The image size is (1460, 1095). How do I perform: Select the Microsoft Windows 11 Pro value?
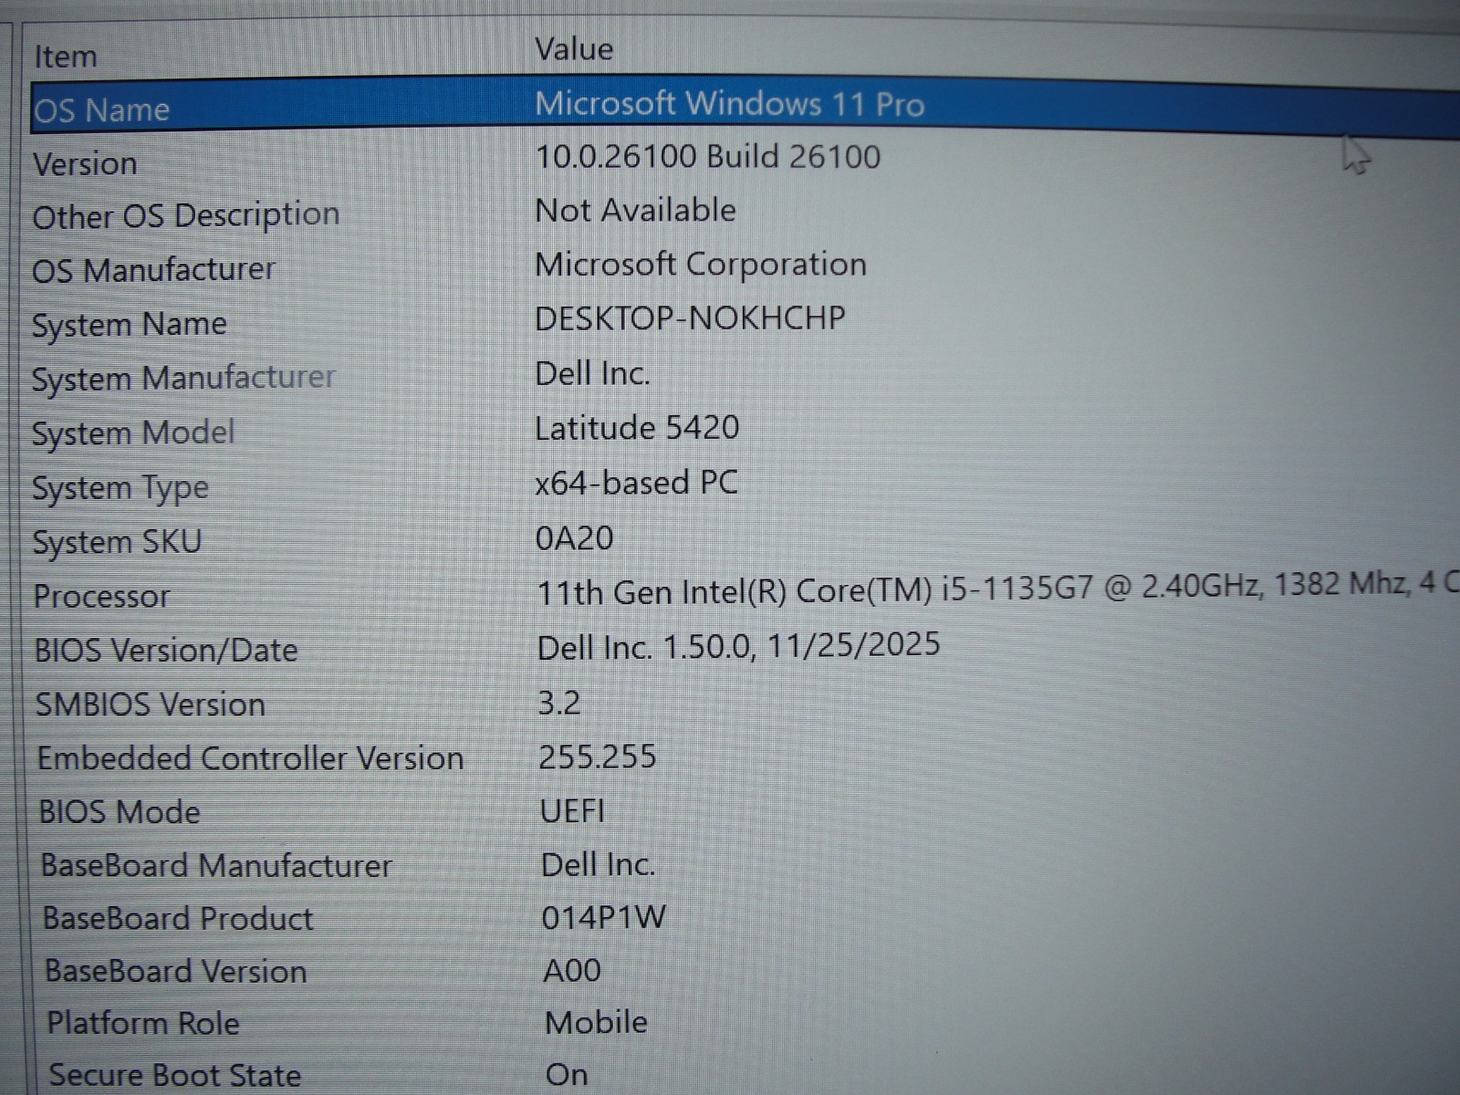729,103
